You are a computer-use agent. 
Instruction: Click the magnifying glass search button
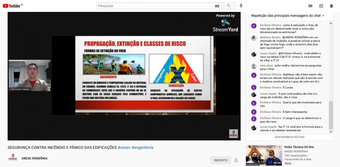pos(229,6)
